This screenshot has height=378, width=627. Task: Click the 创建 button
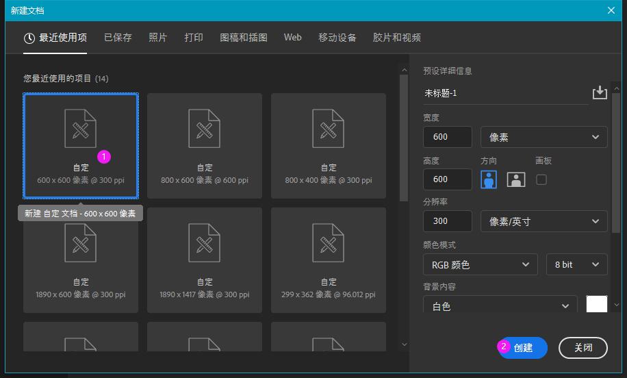tap(522, 348)
